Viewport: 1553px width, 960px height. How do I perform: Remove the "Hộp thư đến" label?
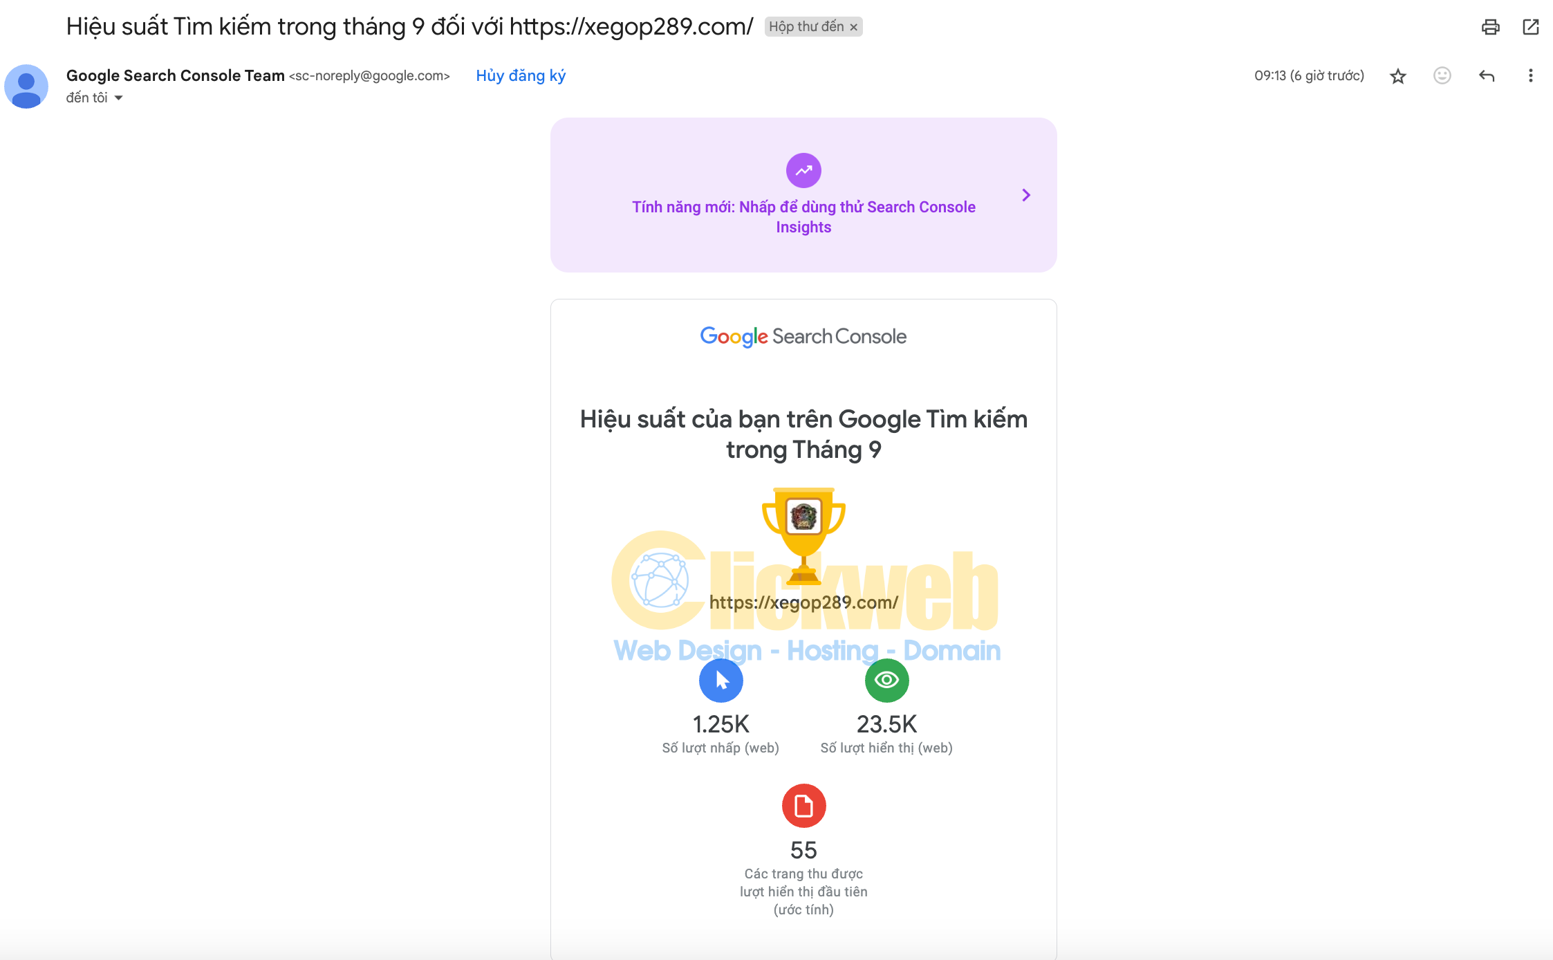click(x=854, y=27)
